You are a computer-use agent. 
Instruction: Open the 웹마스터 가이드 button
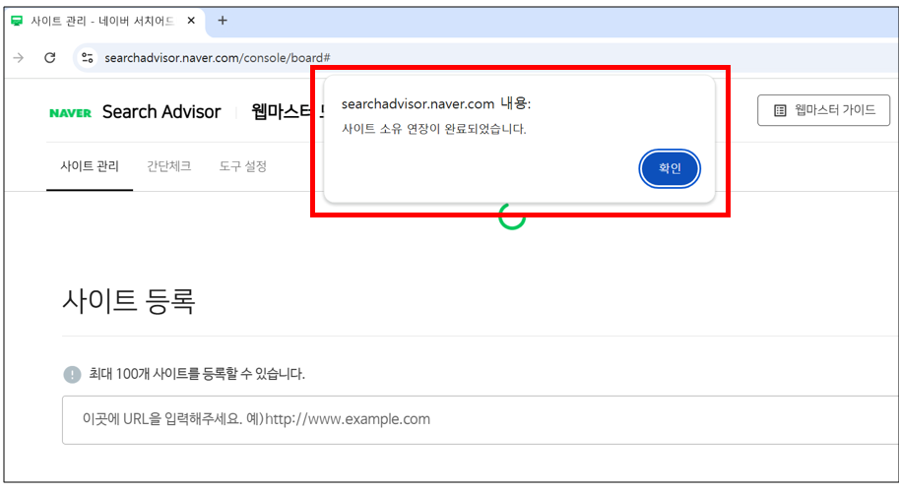click(x=823, y=110)
